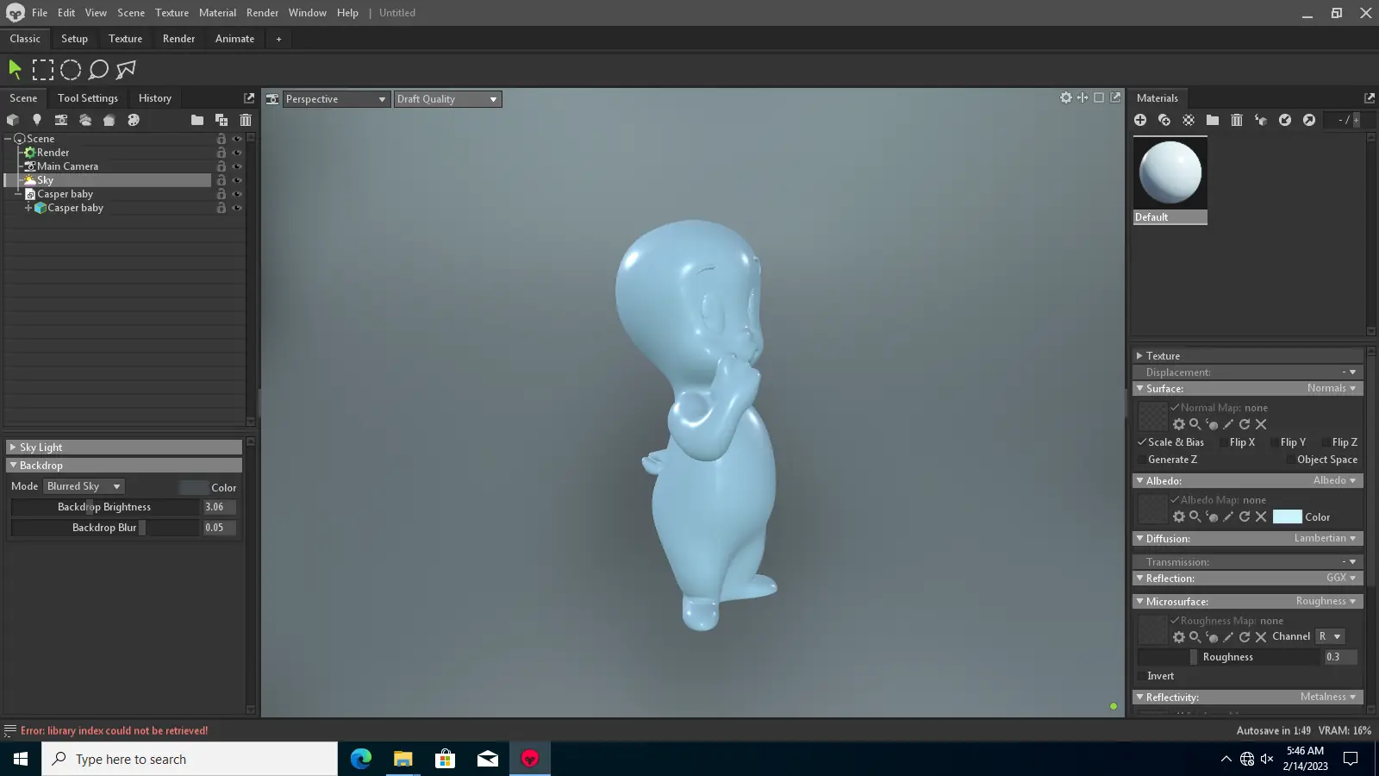
Task: Open the Render menu in menu bar
Action: pos(262,13)
